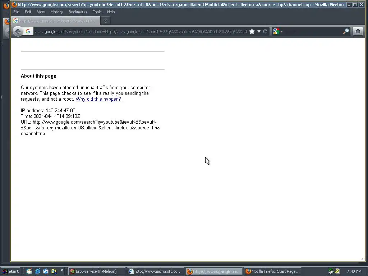Screen dimensions: 368x276
Task: Bookmark this page with the star icon
Action: [x=252, y=32]
